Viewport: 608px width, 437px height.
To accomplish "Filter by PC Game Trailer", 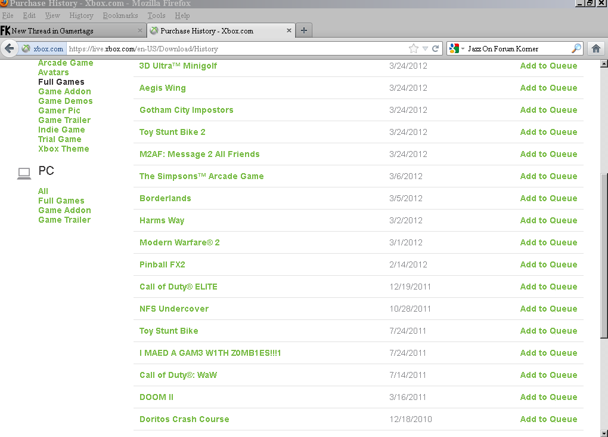I will (x=64, y=220).
